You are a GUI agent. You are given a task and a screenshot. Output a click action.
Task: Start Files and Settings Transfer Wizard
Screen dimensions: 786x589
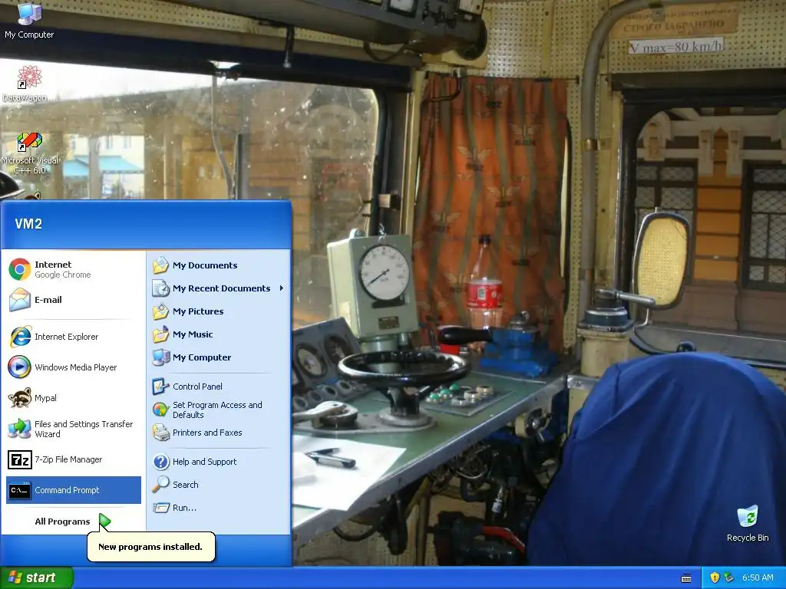[x=73, y=429]
